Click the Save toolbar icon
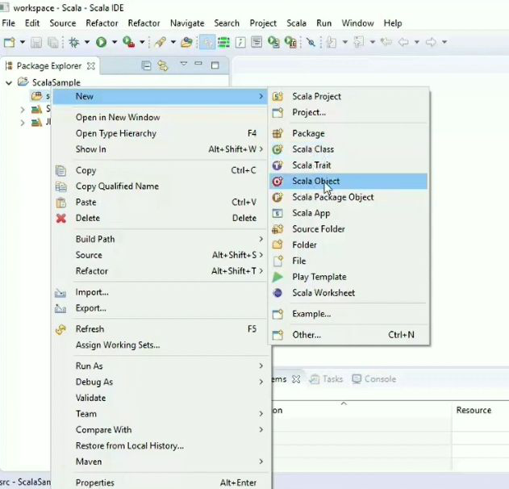The height and width of the screenshot is (489, 509). (36, 42)
